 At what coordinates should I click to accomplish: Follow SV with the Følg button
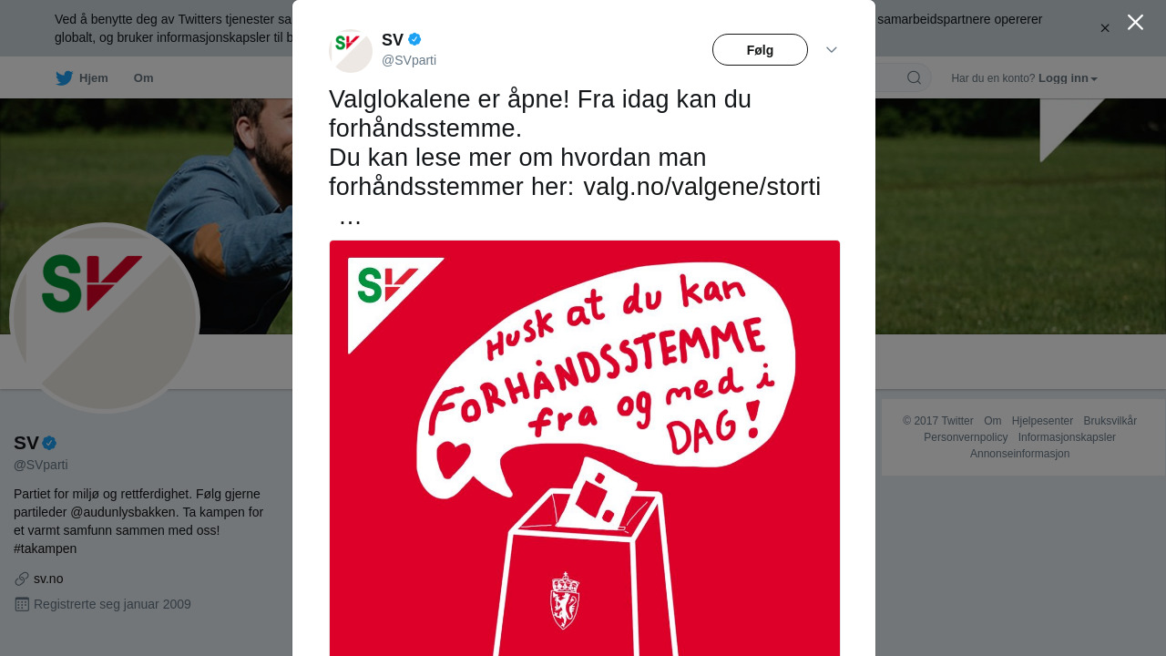pyautogui.click(x=760, y=50)
